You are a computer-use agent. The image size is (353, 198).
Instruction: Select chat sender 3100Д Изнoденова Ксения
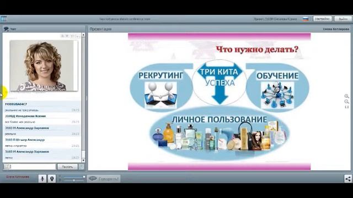[x=25, y=116]
